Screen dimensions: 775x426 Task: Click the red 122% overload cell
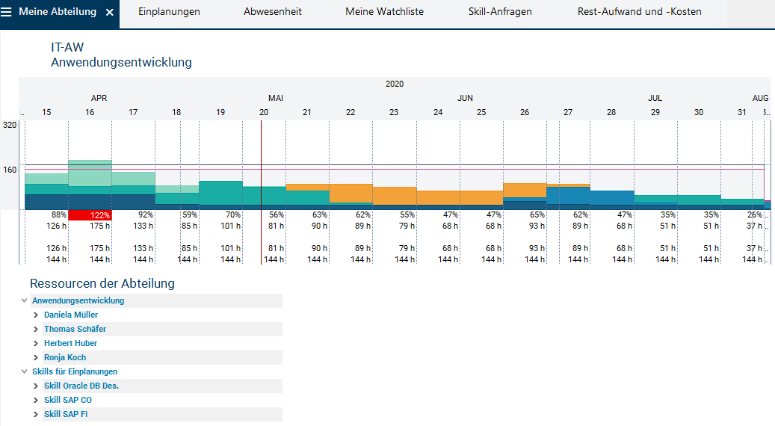pyautogui.click(x=90, y=215)
